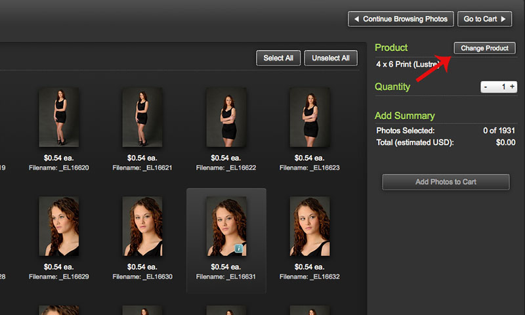Viewport: 525px width, 315px height.
Task: Select close-up portrait thumbnail _EL16629
Action: click(59, 226)
